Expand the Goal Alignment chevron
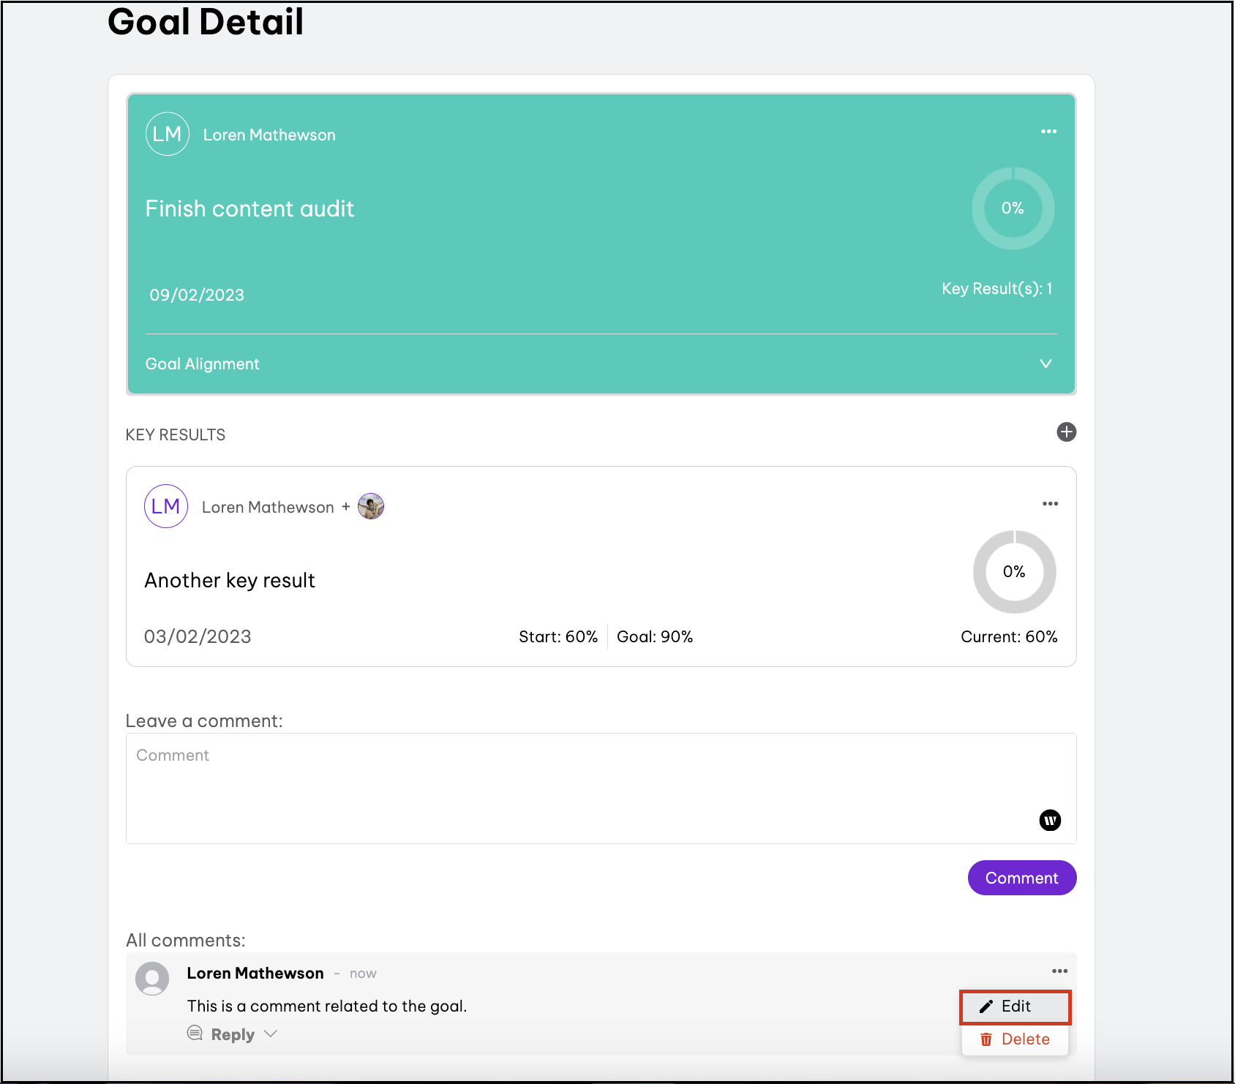 pyautogui.click(x=1046, y=364)
